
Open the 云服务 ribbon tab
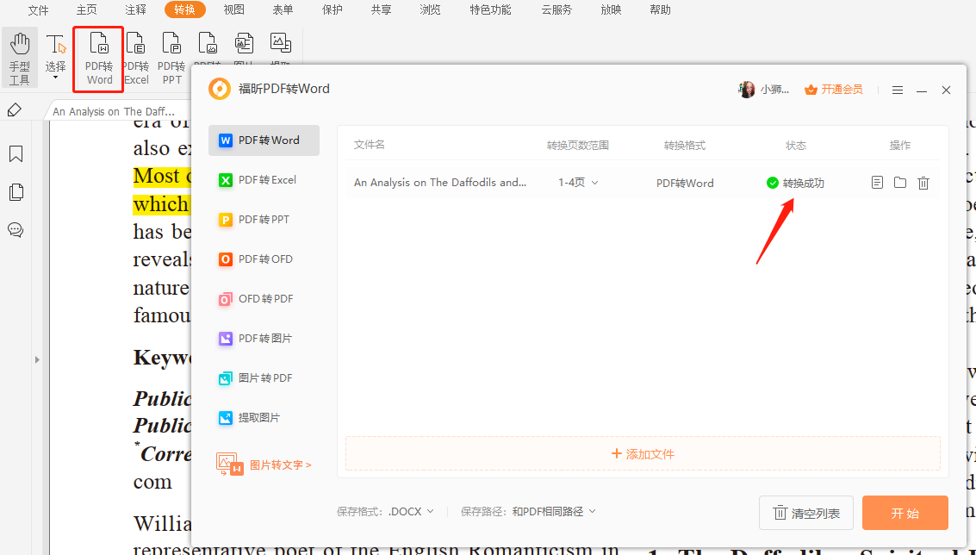point(556,10)
